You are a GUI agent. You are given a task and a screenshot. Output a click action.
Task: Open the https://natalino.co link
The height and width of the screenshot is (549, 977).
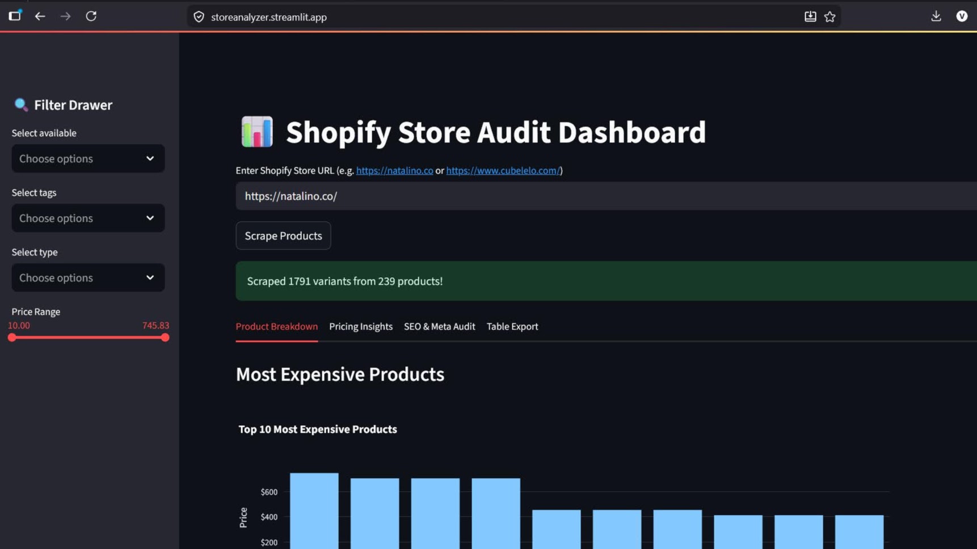point(394,171)
